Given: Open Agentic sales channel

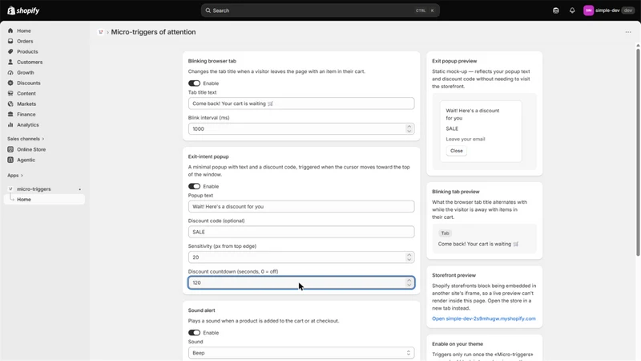Looking at the screenshot, I should coord(26,160).
